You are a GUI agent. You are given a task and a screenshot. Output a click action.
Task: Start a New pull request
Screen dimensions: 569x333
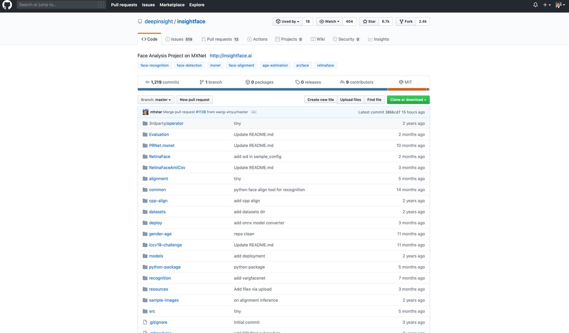click(x=194, y=100)
